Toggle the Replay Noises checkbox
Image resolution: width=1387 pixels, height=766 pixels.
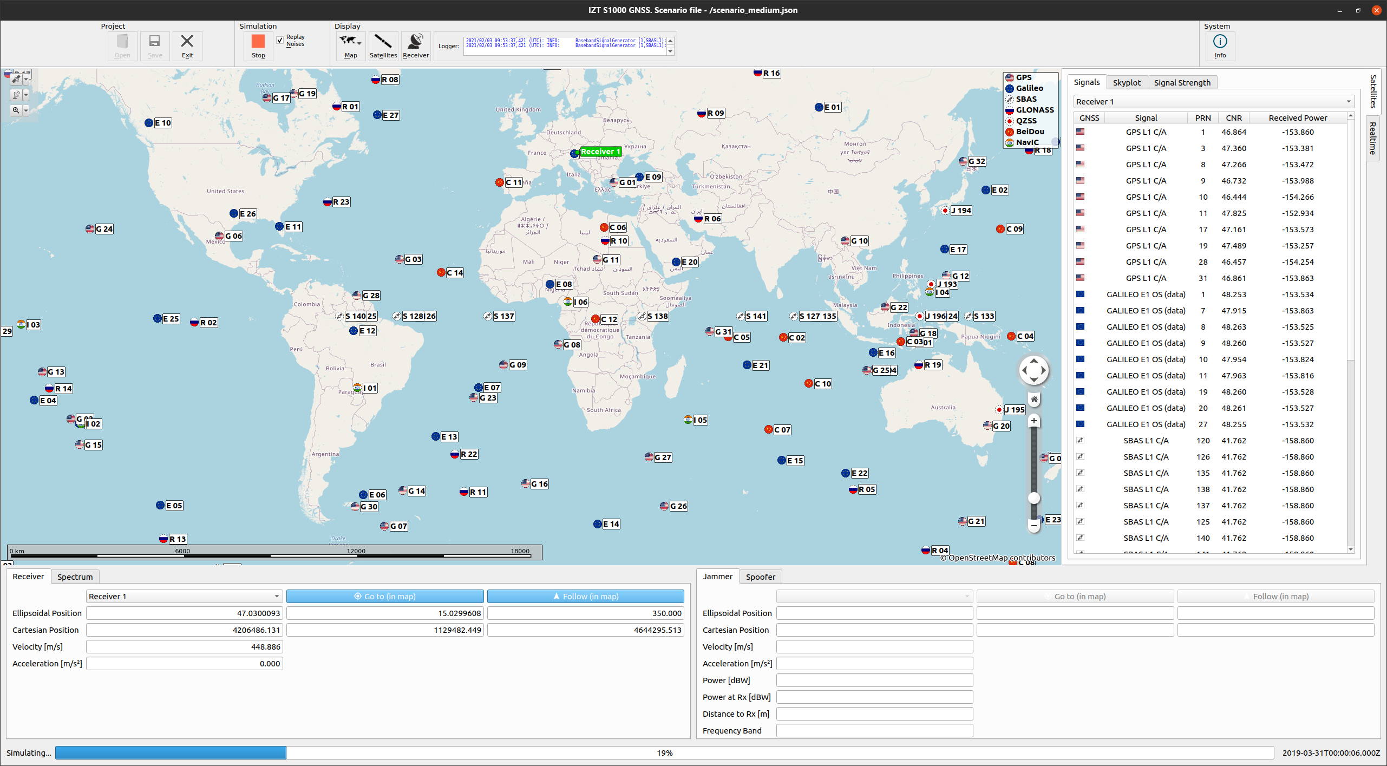click(280, 41)
